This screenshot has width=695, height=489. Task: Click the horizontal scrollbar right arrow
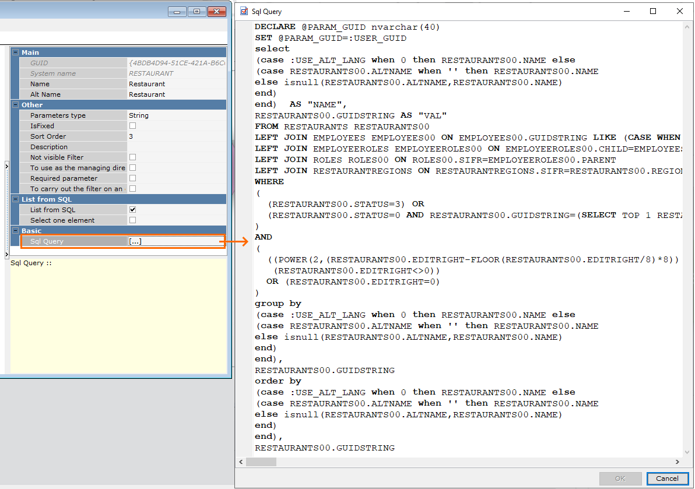tap(678, 462)
